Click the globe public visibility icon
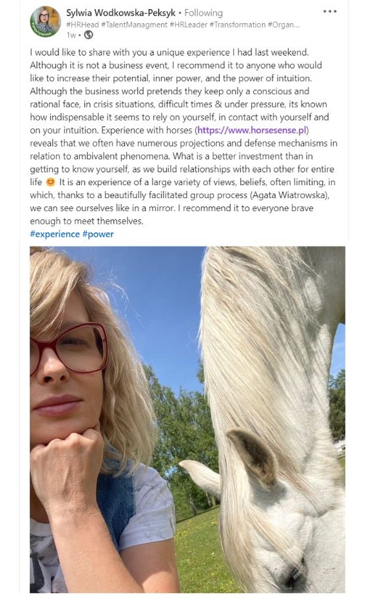Image resolution: width=373 pixels, height=615 pixels. point(89,35)
